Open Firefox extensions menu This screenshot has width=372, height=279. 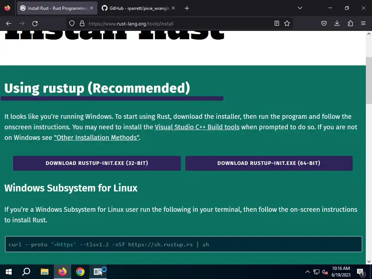tap(350, 23)
